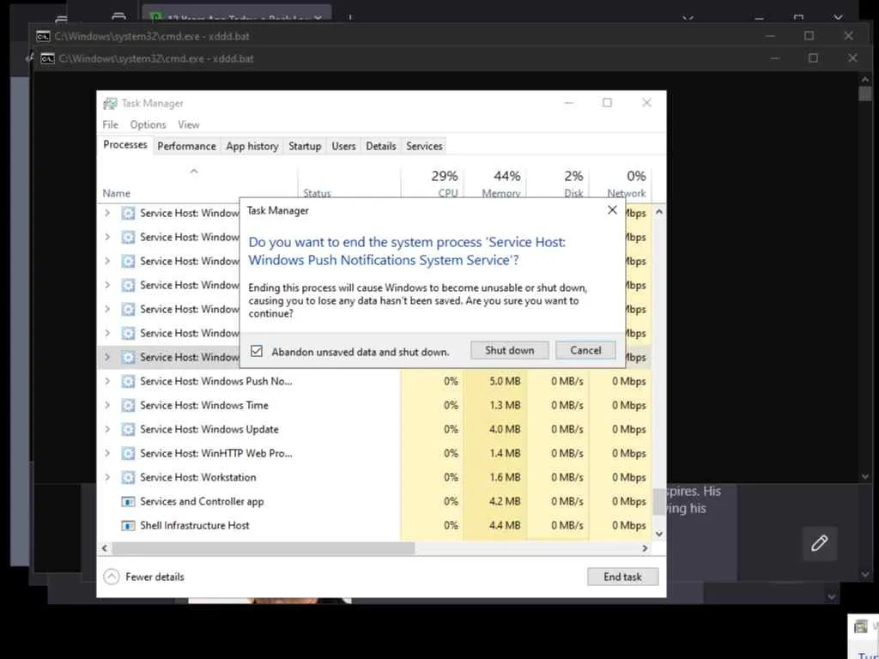Toggle Abandon unsaved data checkbox
Image resolution: width=879 pixels, height=659 pixels.
pos(257,351)
